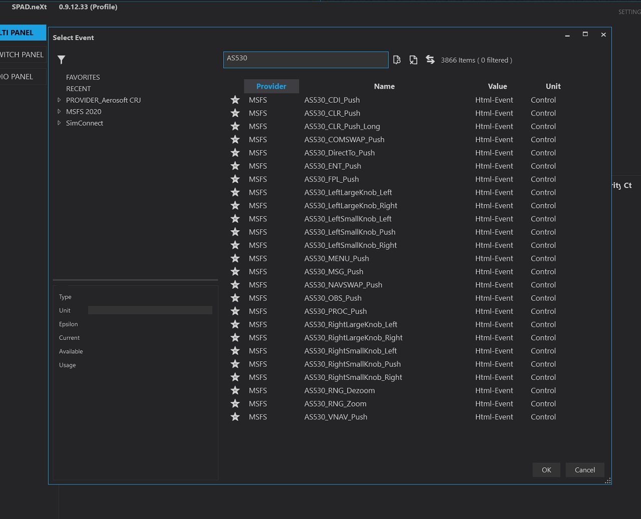Viewport: 641px width, 519px height.
Task: Select the AS530_RightSmallKnob_Right event name
Action: [353, 377]
